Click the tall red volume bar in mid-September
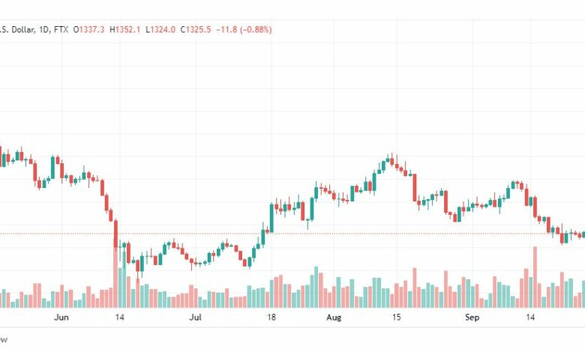Viewport: 585px width, 352px height. (x=535, y=277)
